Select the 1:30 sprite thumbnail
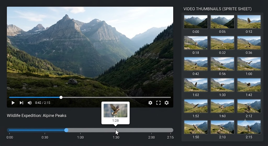268x146 pixels. (x=222, y=85)
